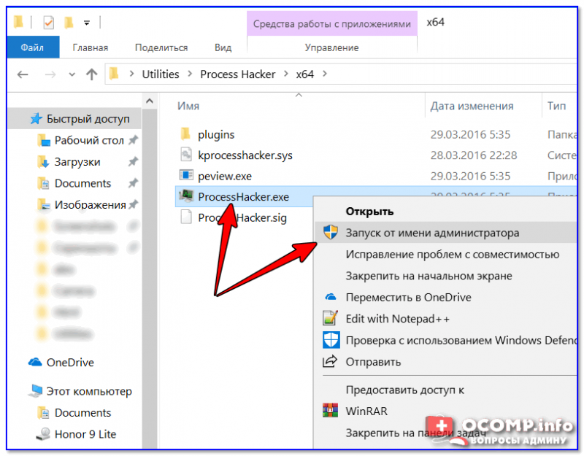The width and height of the screenshot is (584, 456).
Task: Click the date 29.03.2016 5:35 for plugins
Action: 470,134
